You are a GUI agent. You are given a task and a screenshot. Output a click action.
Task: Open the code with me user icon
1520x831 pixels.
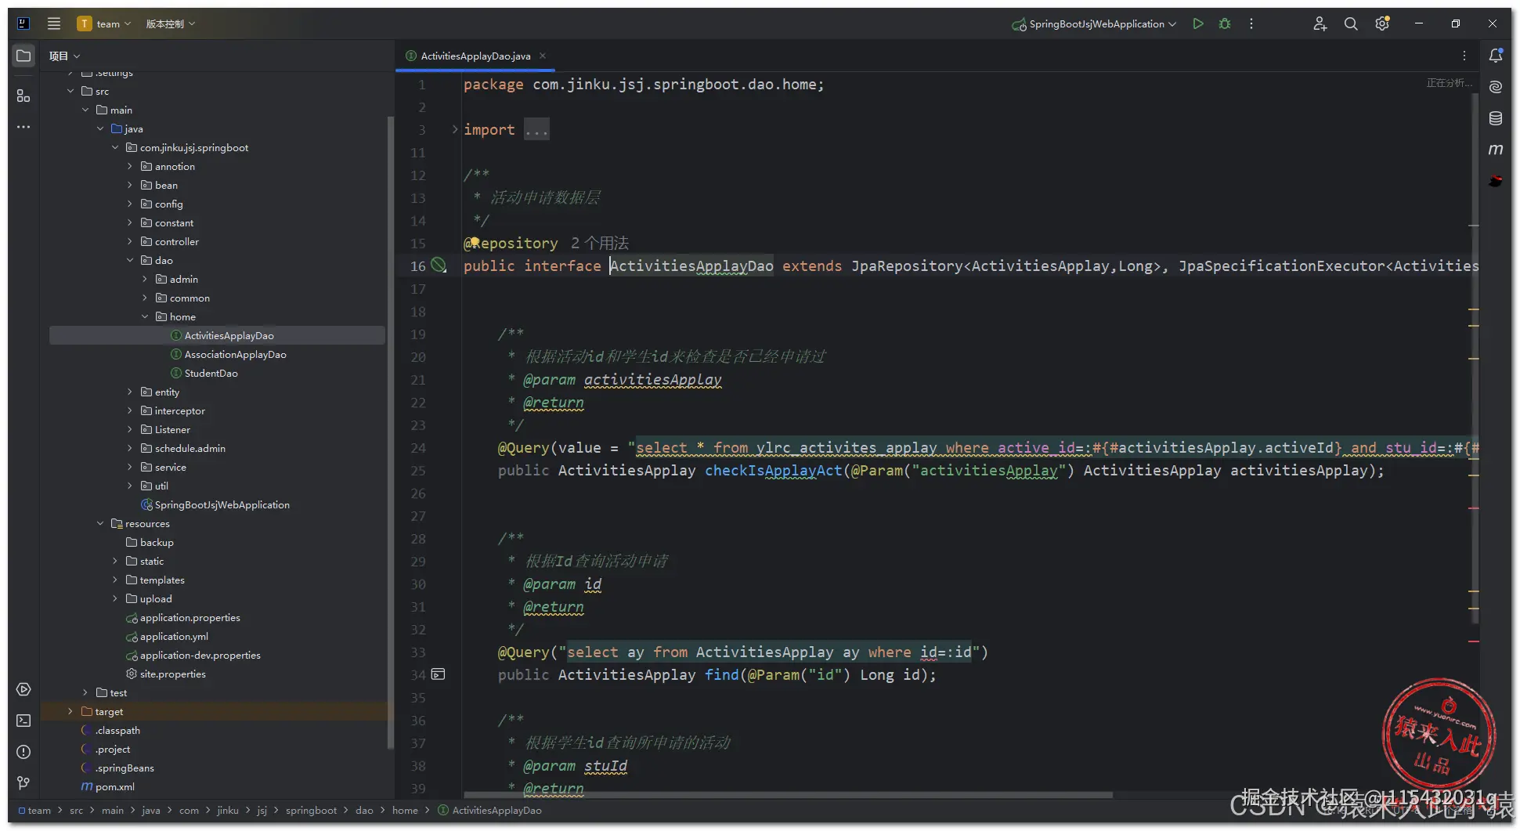click(x=1320, y=23)
